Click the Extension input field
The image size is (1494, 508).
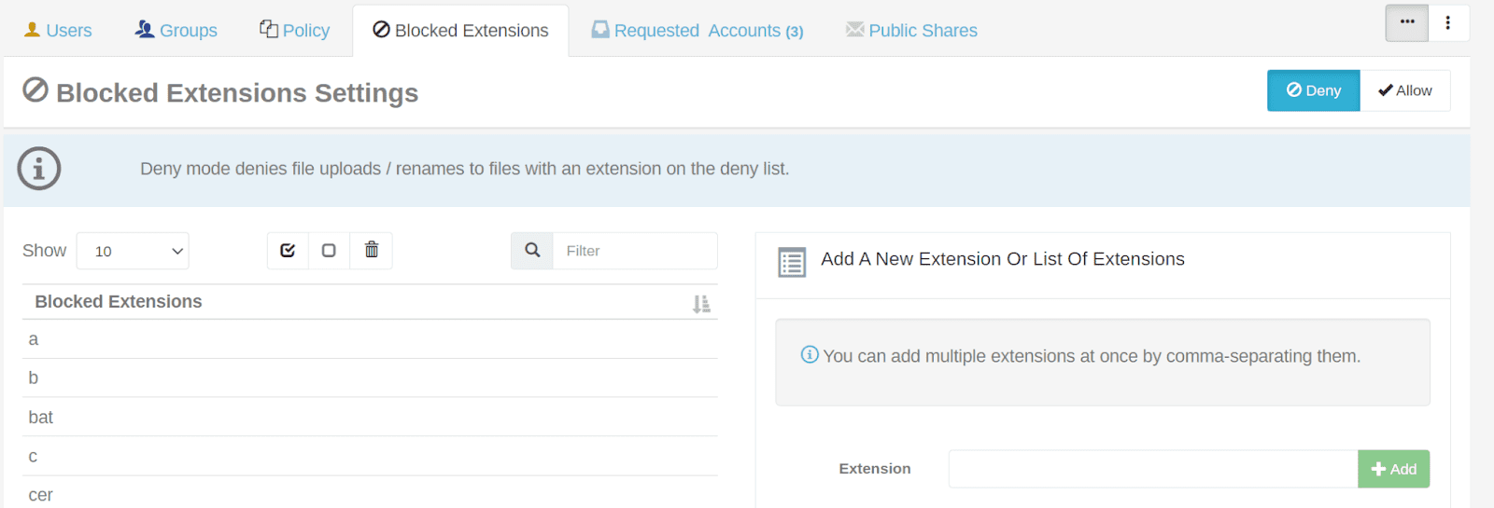point(1152,469)
